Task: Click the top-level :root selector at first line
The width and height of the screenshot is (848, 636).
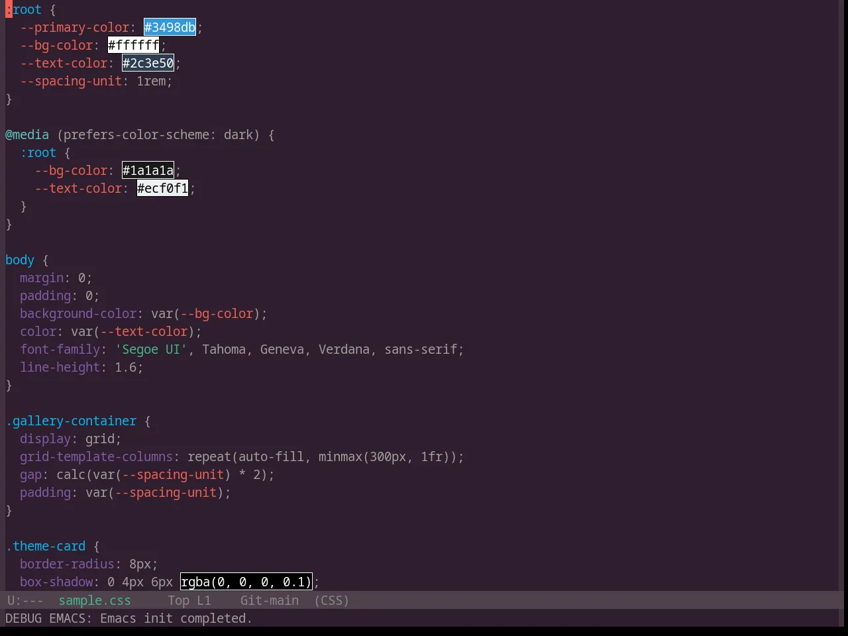Action: [x=24, y=9]
